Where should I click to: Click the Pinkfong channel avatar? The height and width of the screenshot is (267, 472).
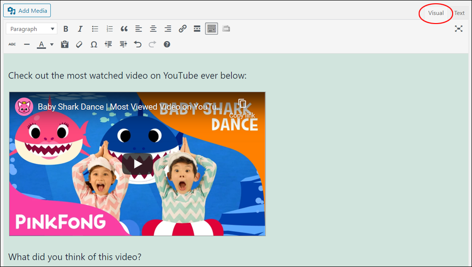pos(24,106)
